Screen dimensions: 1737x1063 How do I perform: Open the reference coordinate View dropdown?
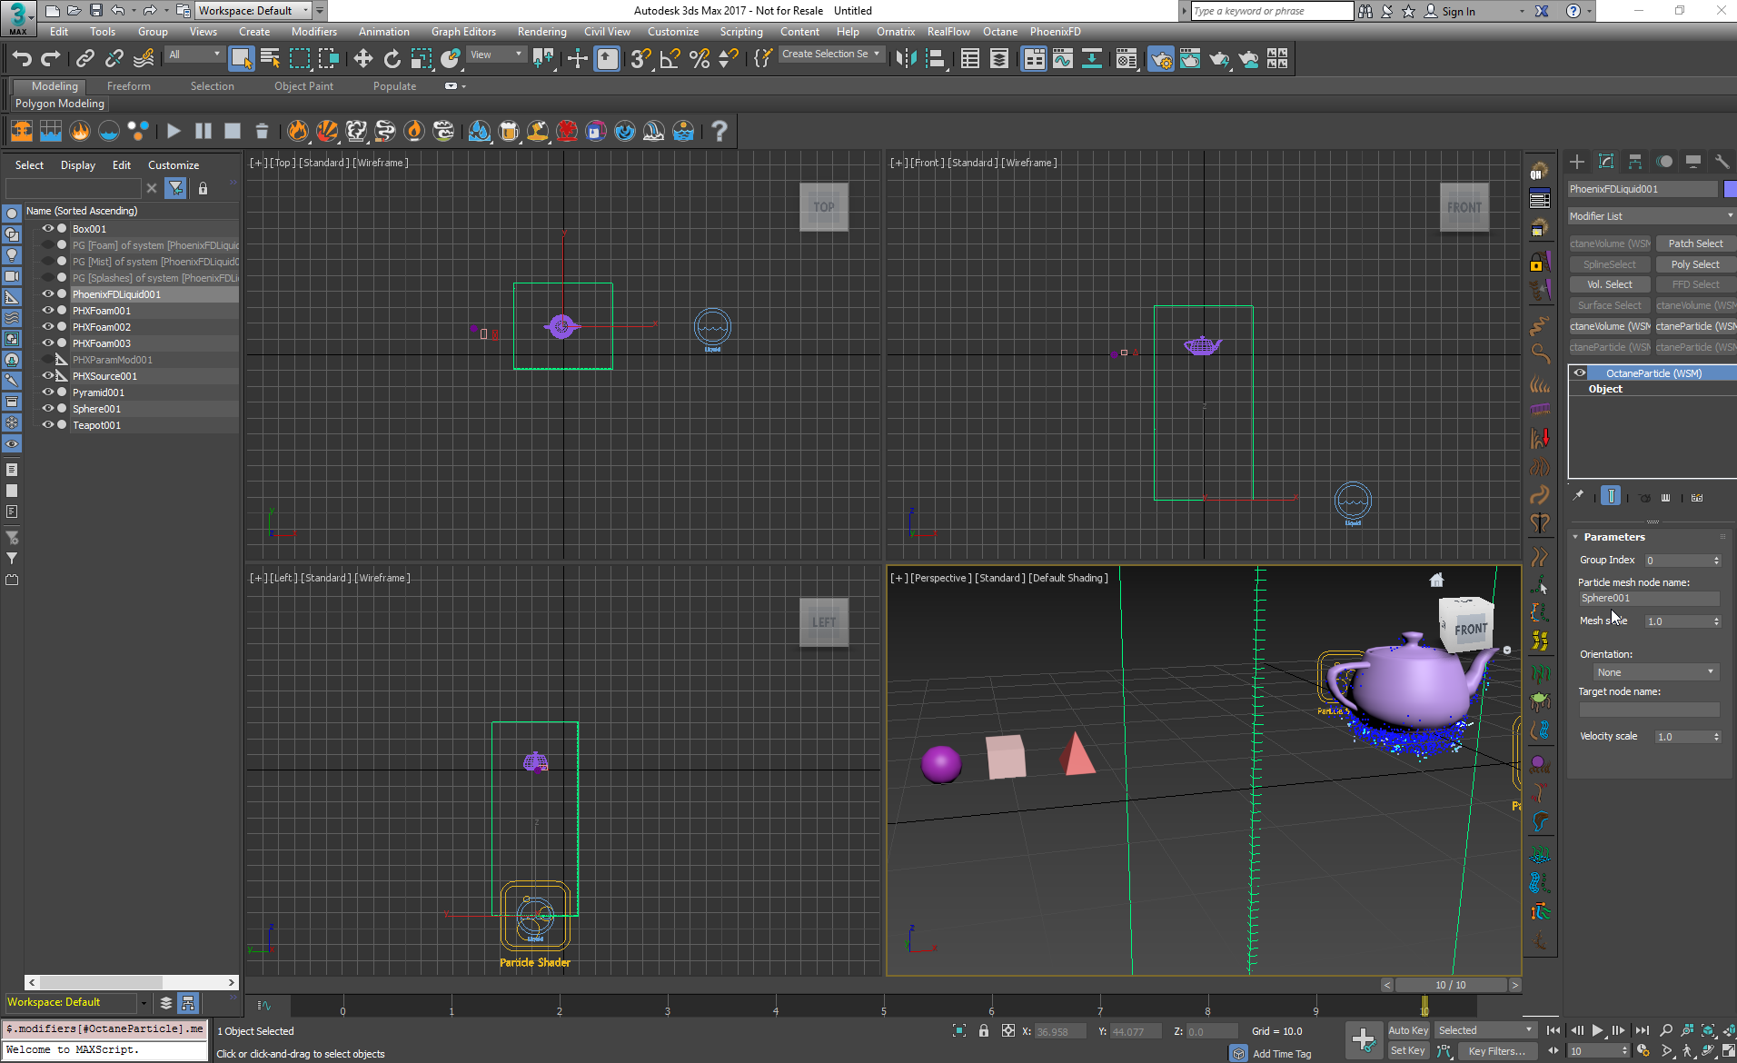(x=496, y=55)
